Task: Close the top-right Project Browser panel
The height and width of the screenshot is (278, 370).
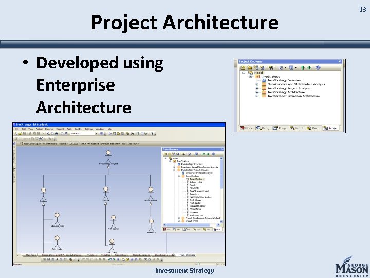Action: [340, 61]
